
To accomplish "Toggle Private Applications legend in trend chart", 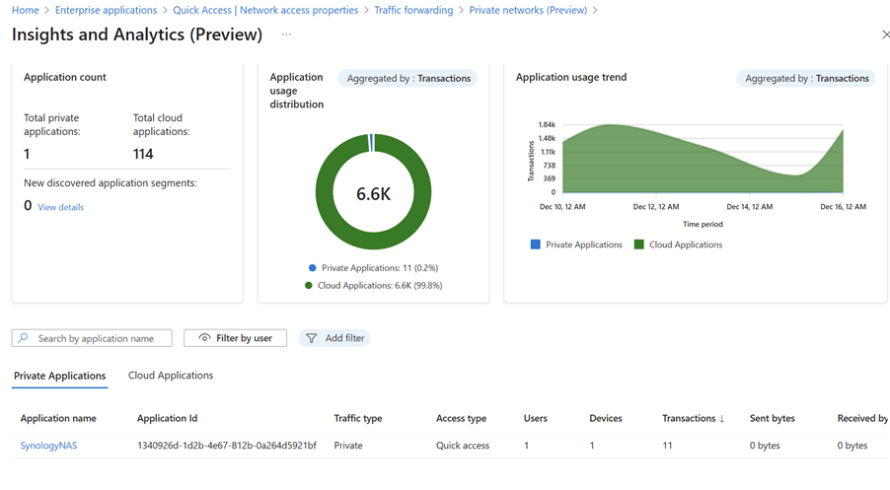I will pyautogui.click(x=577, y=245).
